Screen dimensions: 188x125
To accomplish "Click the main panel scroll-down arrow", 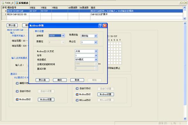I will [185, 119].
